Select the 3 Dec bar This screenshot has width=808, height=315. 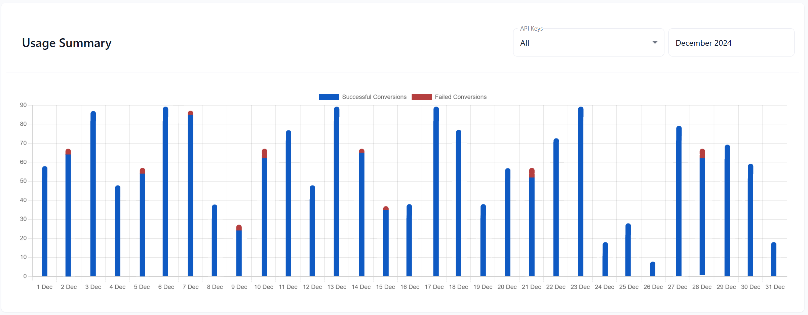point(93,194)
